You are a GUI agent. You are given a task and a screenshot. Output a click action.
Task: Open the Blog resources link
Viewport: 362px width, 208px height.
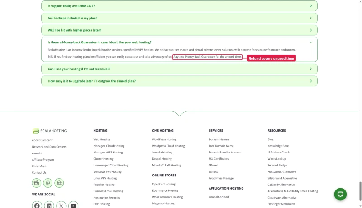click(270, 139)
